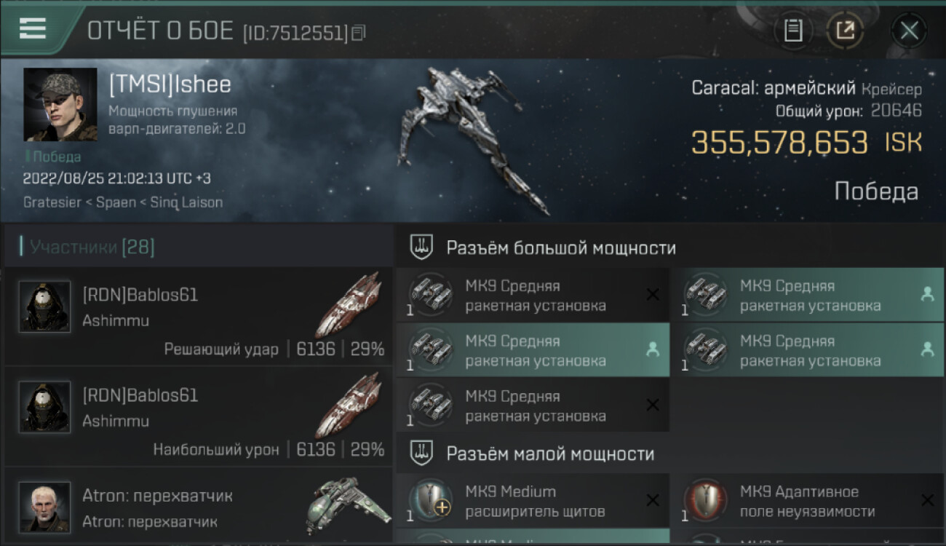Click the Разъём большой мощности section header
Image resolution: width=946 pixels, height=546 pixels.
pos(561,248)
